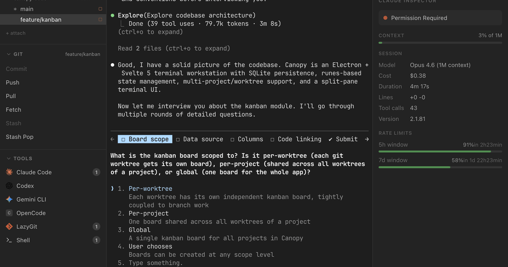Collapse the GIT section
This screenshot has width=508, height=267.
coord(8,54)
